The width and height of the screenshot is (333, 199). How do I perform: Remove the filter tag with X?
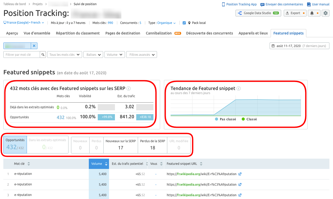(34, 46)
